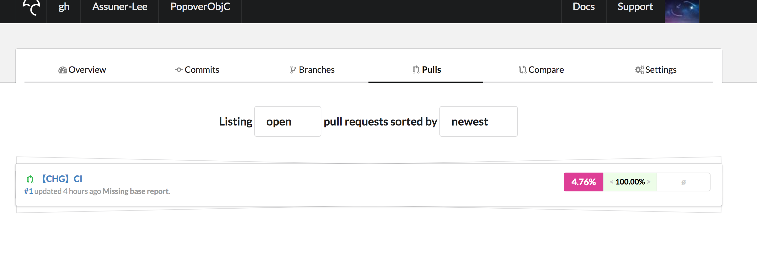This screenshot has width=757, height=278.
Task: Open the [CHG] CI pull request
Action: [62, 179]
